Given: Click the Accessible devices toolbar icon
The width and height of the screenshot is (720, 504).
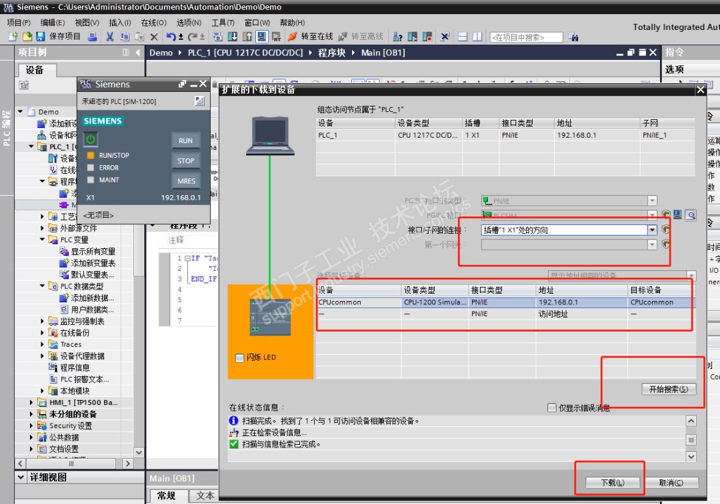Looking at the screenshot, I should point(398,37).
